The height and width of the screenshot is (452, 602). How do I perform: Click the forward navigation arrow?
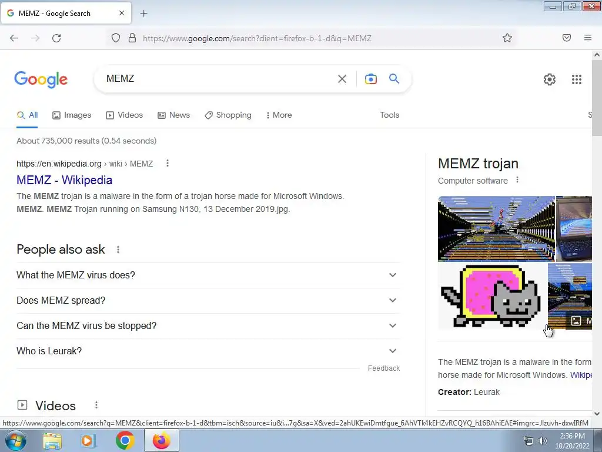tap(35, 38)
